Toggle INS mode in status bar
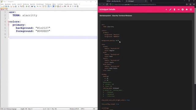The width and height of the screenshot is (196, 110). tap(94, 109)
